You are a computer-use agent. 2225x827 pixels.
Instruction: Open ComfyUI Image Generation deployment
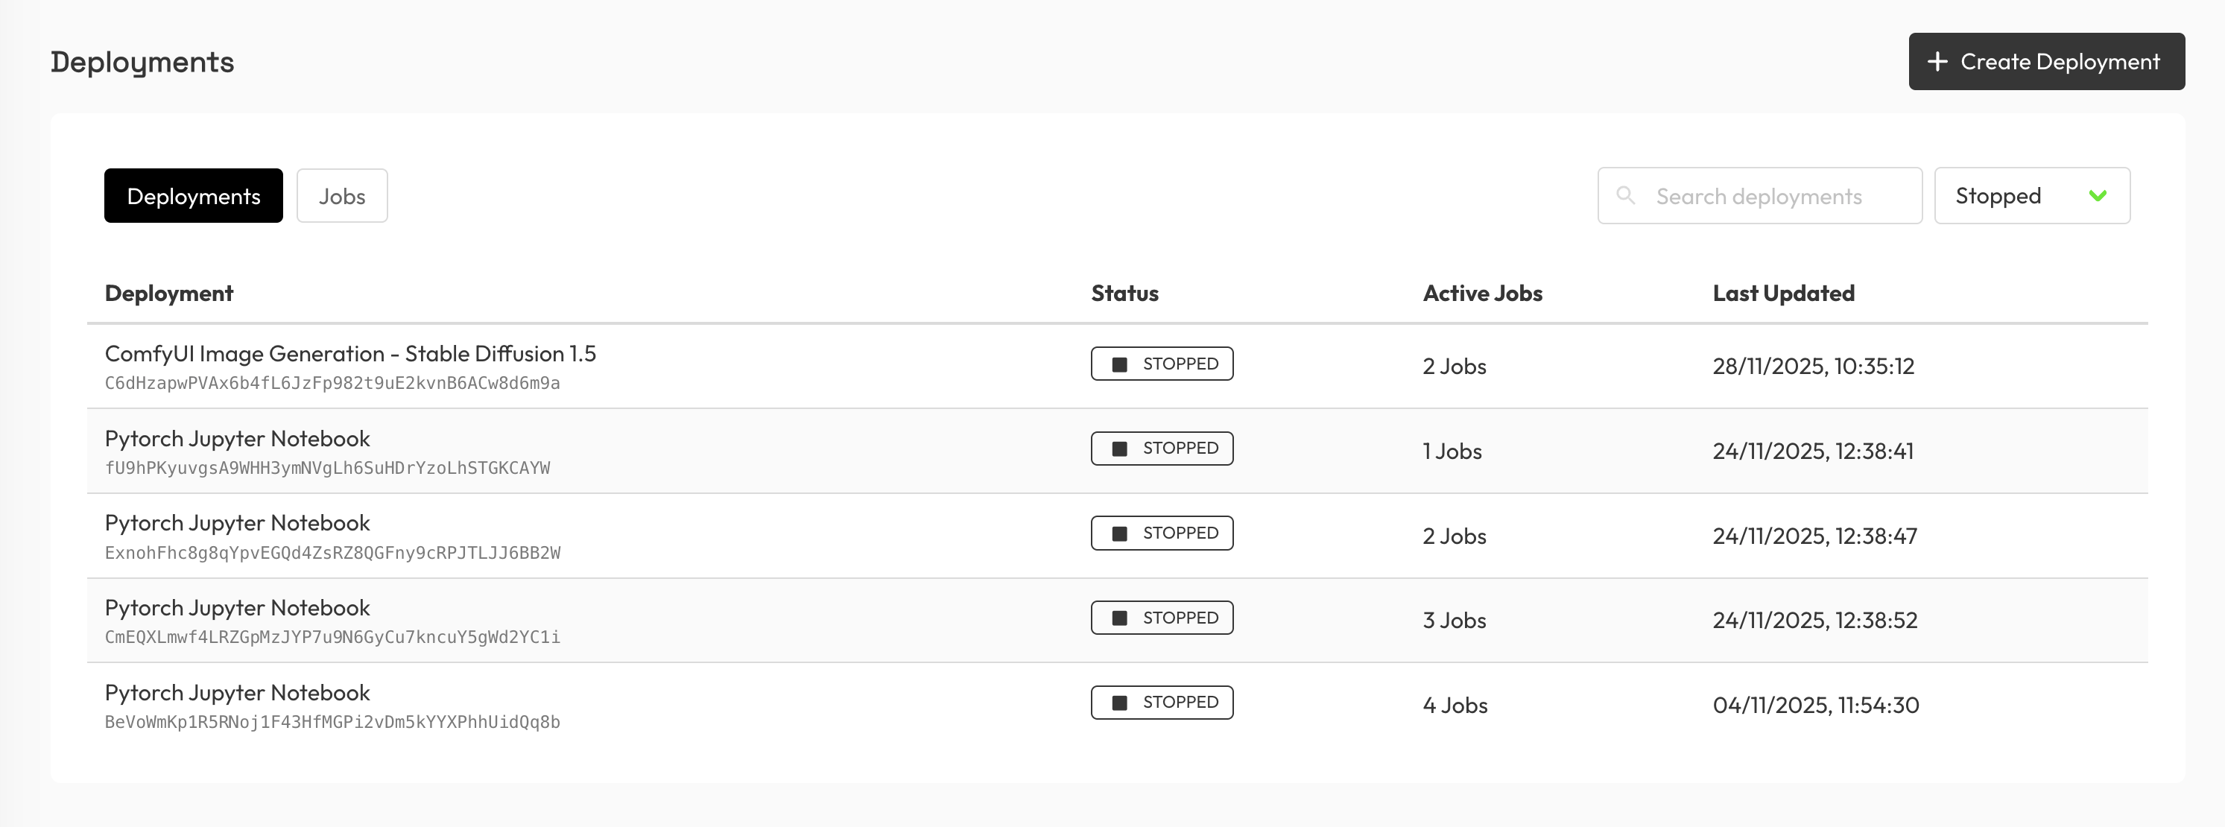[349, 354]
